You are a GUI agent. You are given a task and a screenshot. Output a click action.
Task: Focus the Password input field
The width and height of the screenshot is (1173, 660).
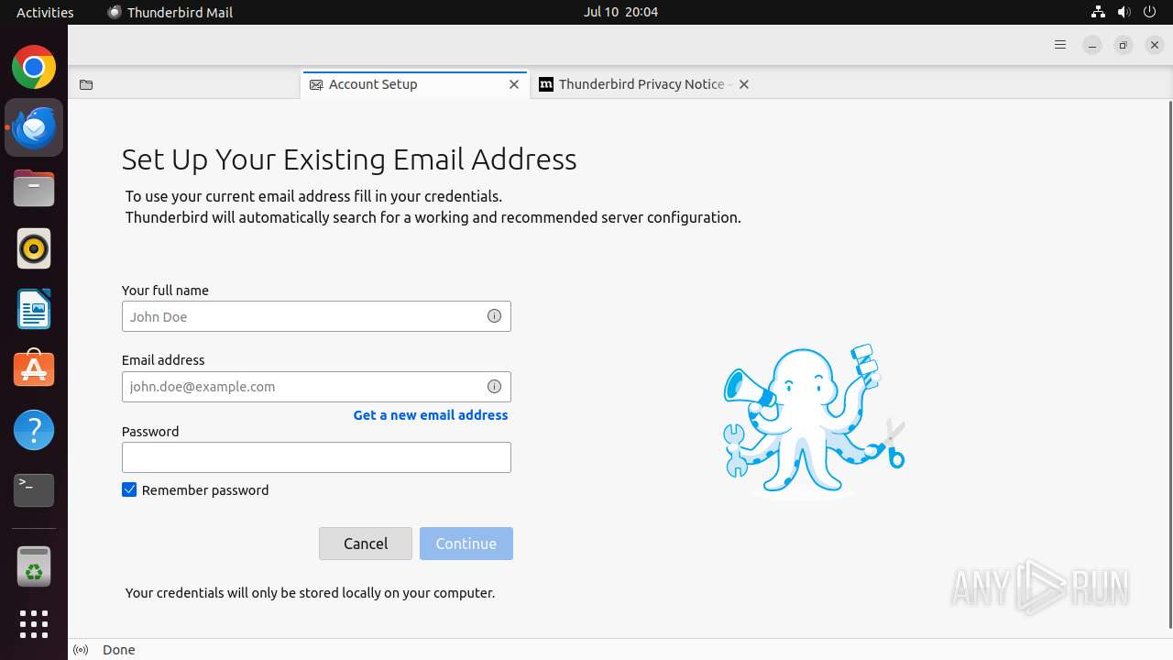pyautogui.click(x=316, y=457)
